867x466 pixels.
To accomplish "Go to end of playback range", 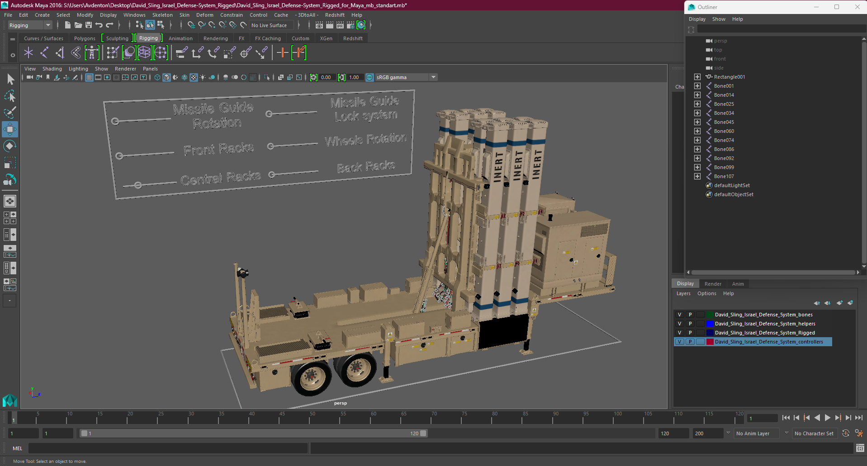I will (859, 418).
